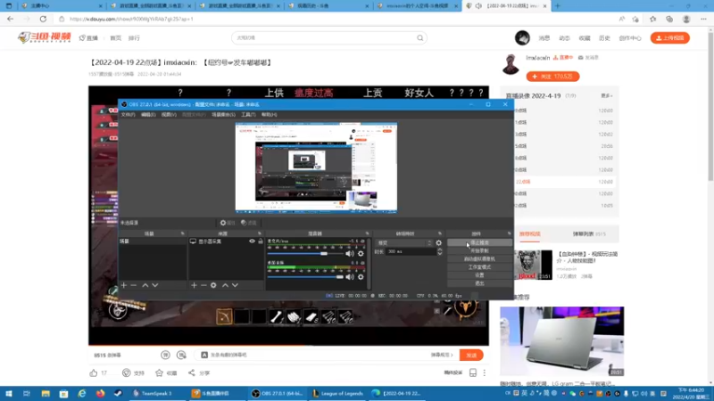Click 启动虚拟摄像机 virtual camera button
The width and height of the screenshot is (714, 401).
click(479, 259)
